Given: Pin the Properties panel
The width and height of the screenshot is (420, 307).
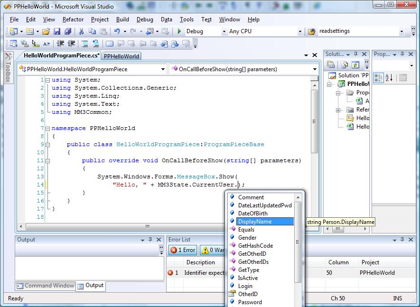Looking at the screenshot, I should point(402,54).
